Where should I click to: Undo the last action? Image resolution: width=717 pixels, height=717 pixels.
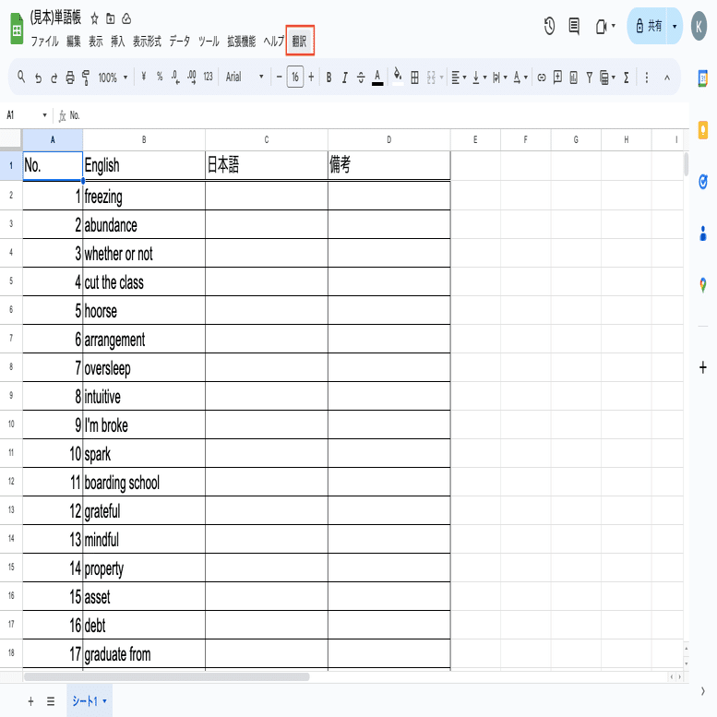click(x=39, y=78)
